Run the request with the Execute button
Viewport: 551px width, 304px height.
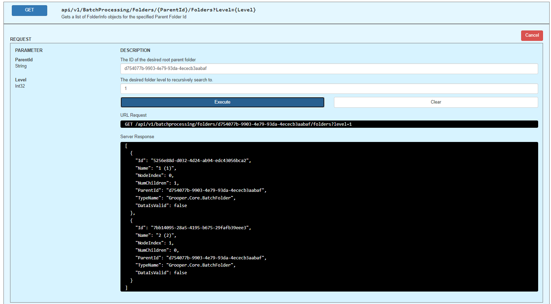coord(222,102)
